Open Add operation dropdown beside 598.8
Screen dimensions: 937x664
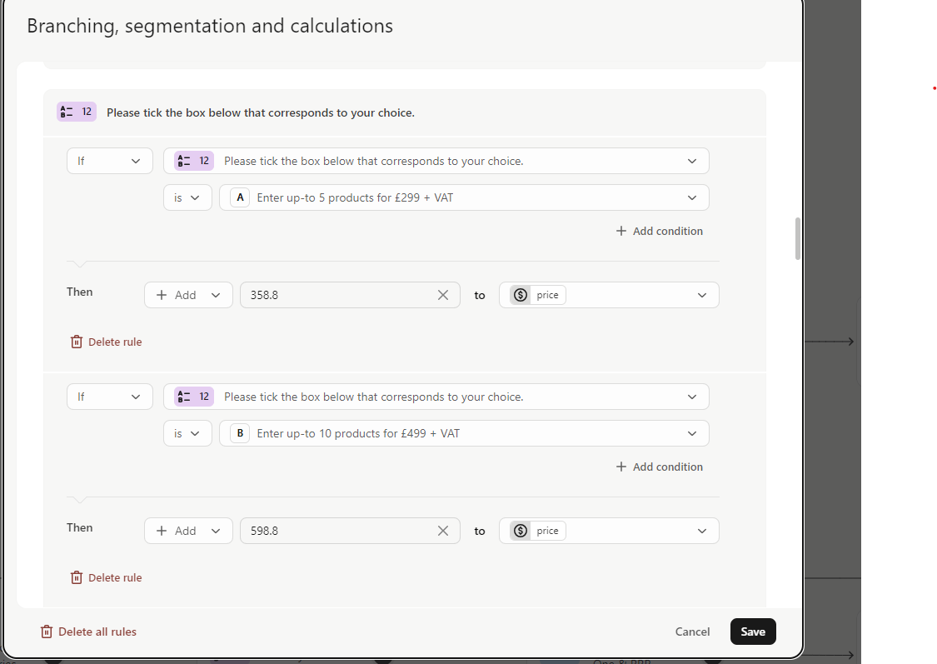click(x=188, y=531)
